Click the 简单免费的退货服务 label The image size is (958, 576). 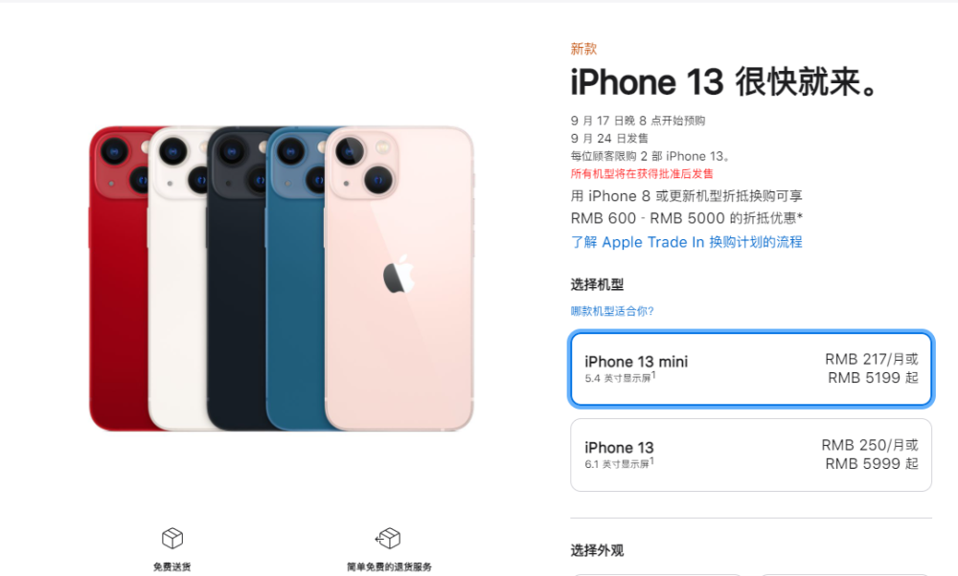389,566
